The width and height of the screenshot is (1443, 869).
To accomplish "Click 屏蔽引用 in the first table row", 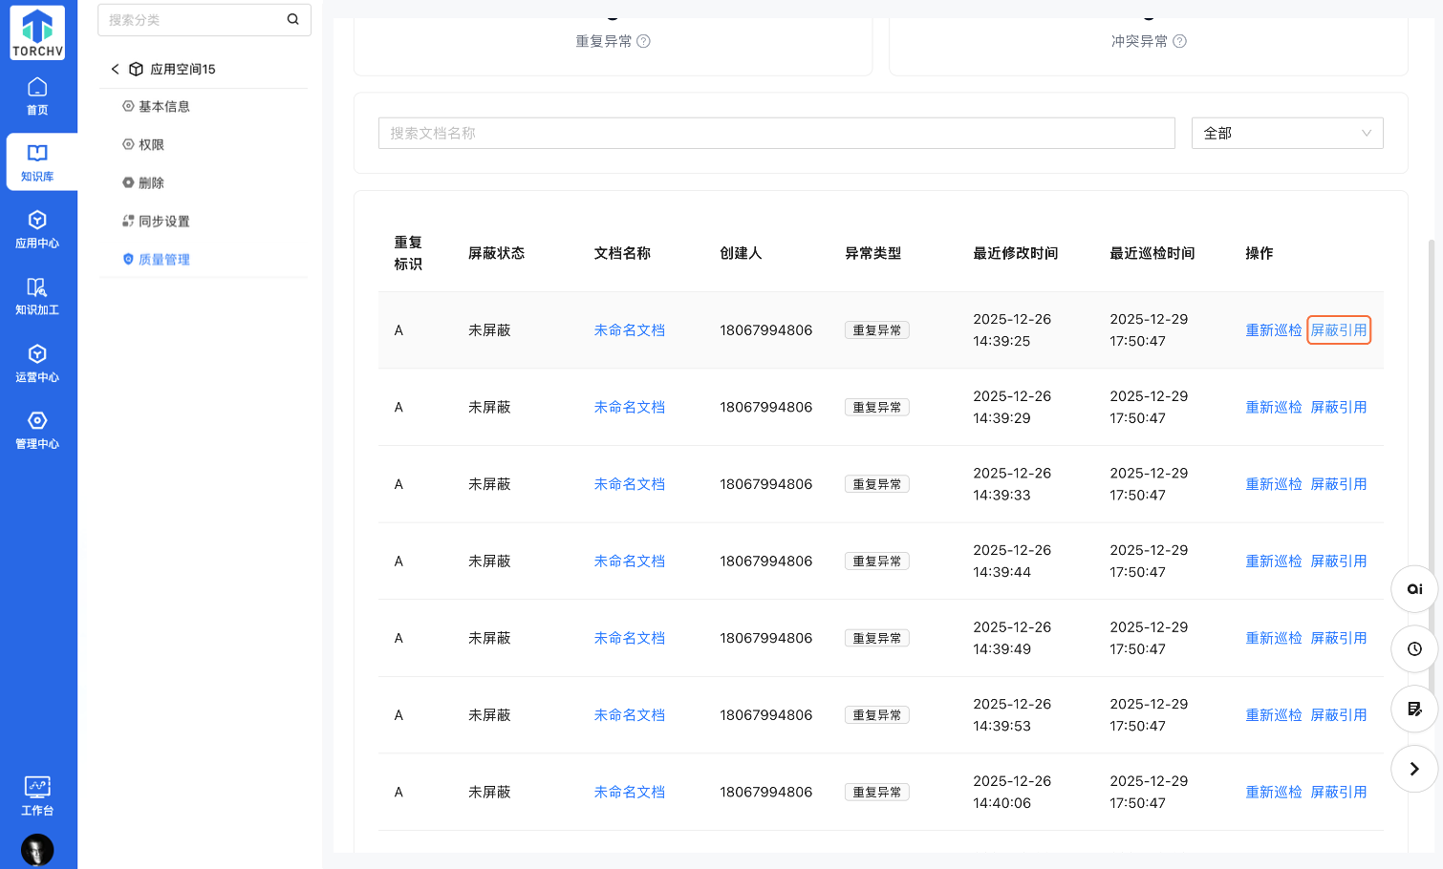I will [x=1338, y=330].
